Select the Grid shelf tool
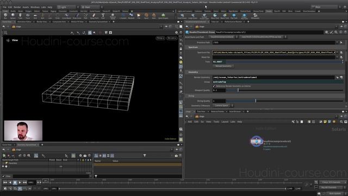 [x=35, y=16]
